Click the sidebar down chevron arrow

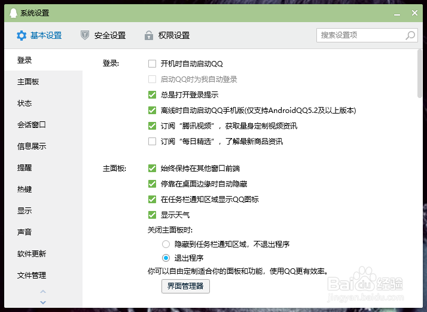point(43,302)
